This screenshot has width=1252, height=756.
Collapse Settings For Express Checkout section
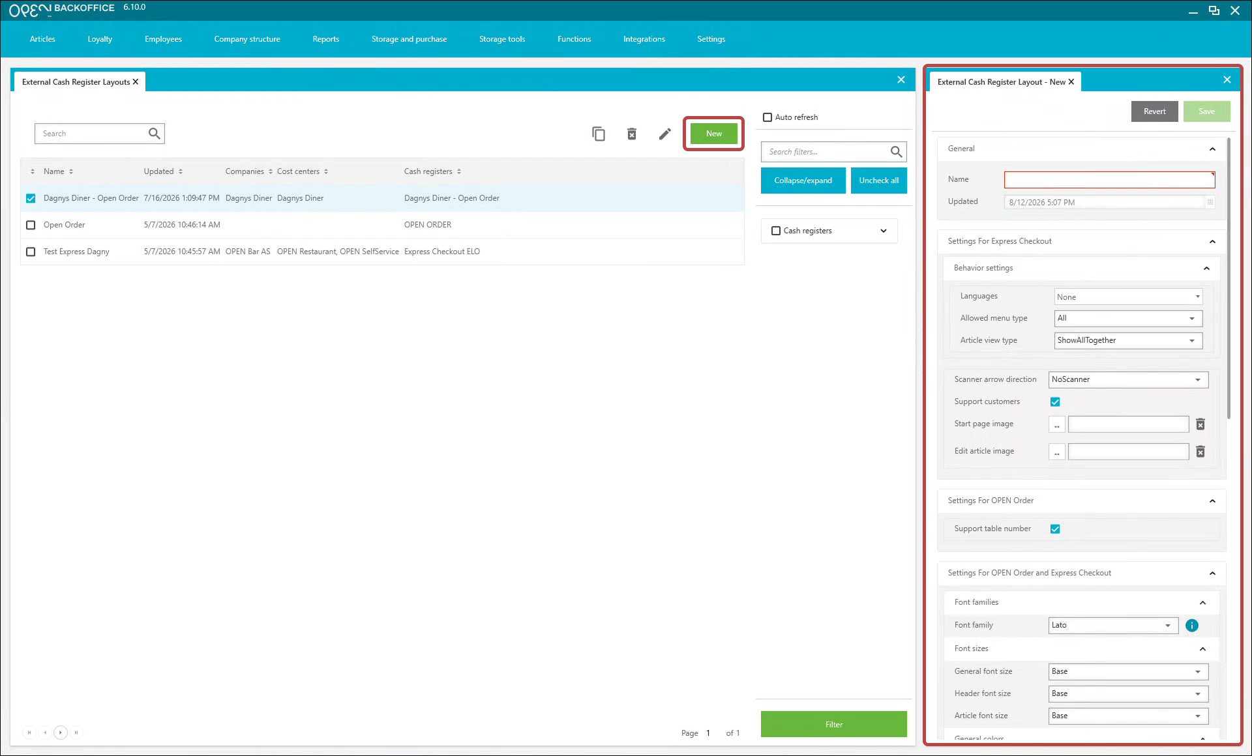(x=1212, y=242)
